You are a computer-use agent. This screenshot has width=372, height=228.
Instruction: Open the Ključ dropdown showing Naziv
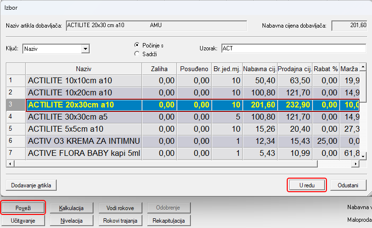(85, 49)
